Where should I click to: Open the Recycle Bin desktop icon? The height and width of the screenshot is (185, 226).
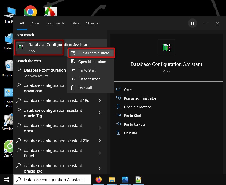coord(8,68)
